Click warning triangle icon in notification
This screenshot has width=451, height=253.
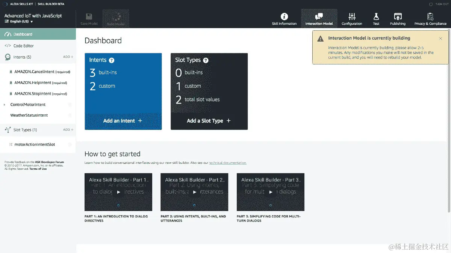click(320, 38)
